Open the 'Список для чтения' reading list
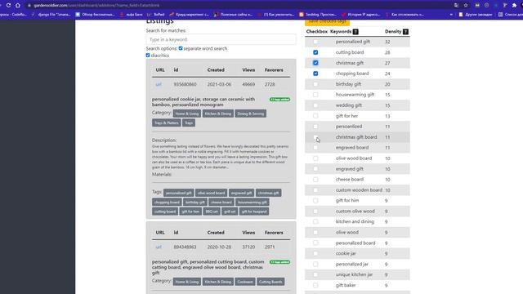Screen dimensions: 523x294 510,15
